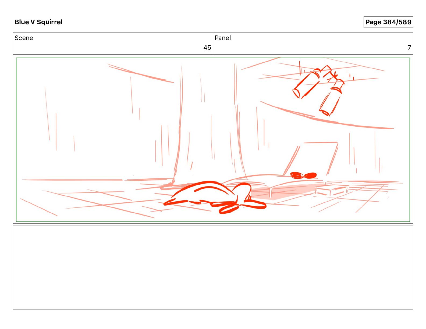Click the empty notes box below the sketch

213,267
